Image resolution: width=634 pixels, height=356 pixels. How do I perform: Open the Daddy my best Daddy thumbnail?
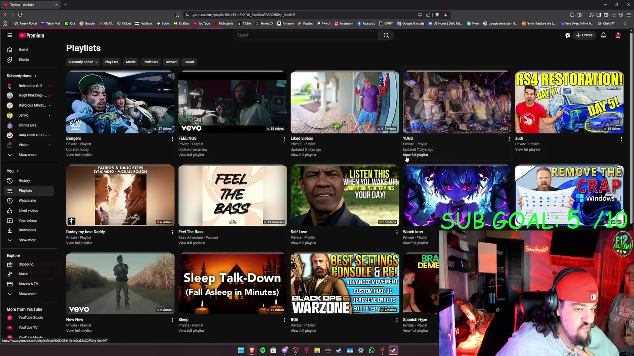[x=120, y=196]
